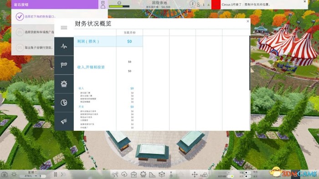Click the red alert icon in notification
319x179 pixels.
(x=216, y=5)
